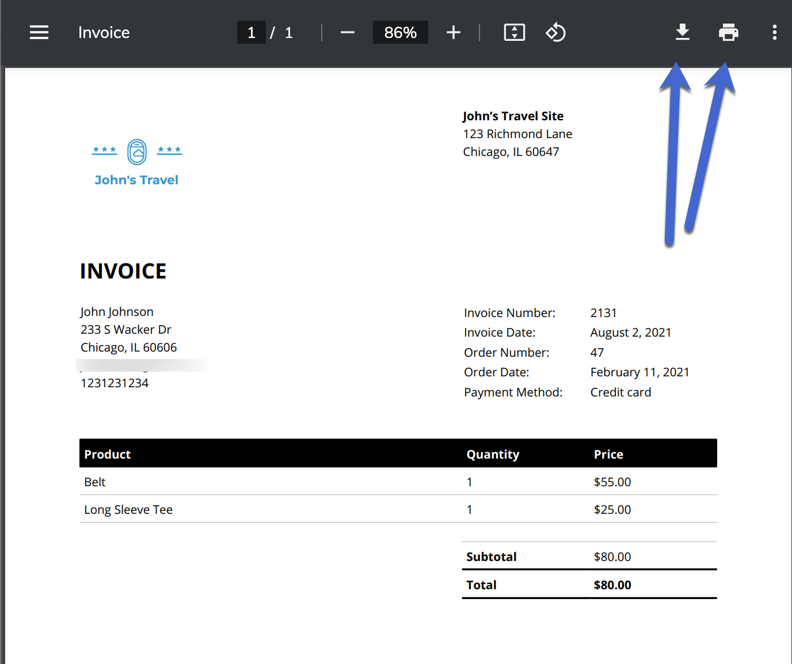
Task: Expand the three-dot overflow menu
Action: pos(774,32)
